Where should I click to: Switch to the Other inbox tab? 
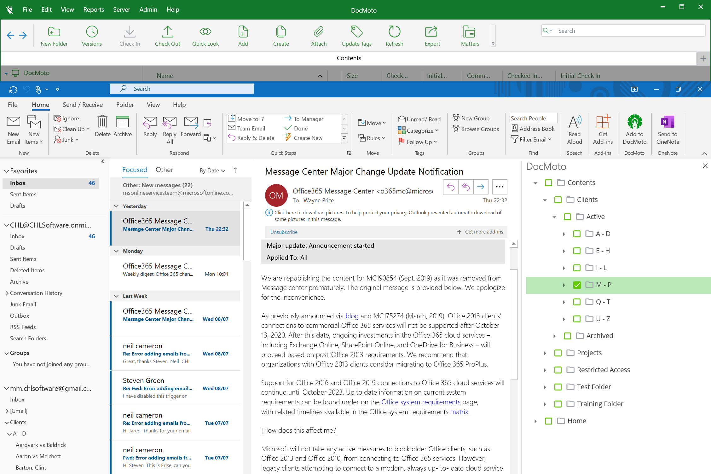click(164, 170)
